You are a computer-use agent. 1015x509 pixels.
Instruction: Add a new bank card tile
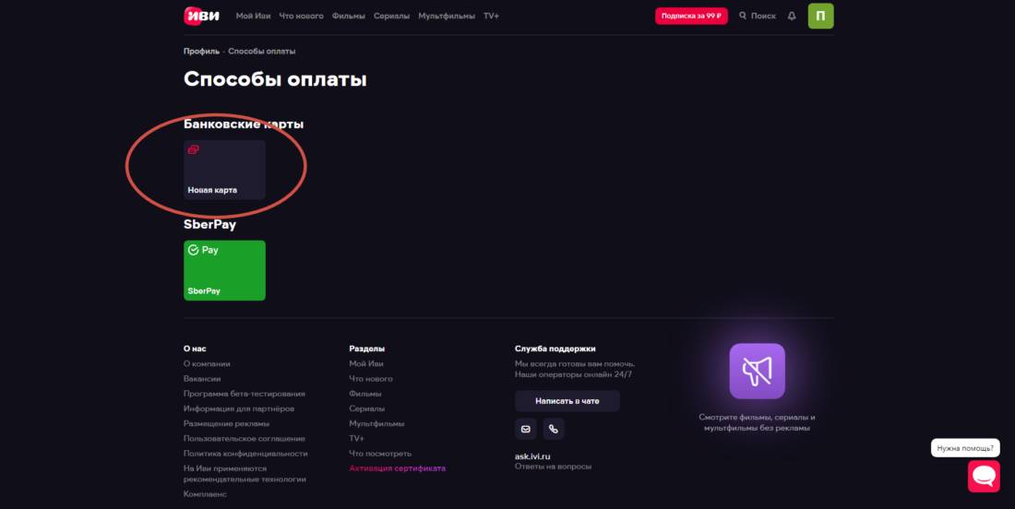224,170
